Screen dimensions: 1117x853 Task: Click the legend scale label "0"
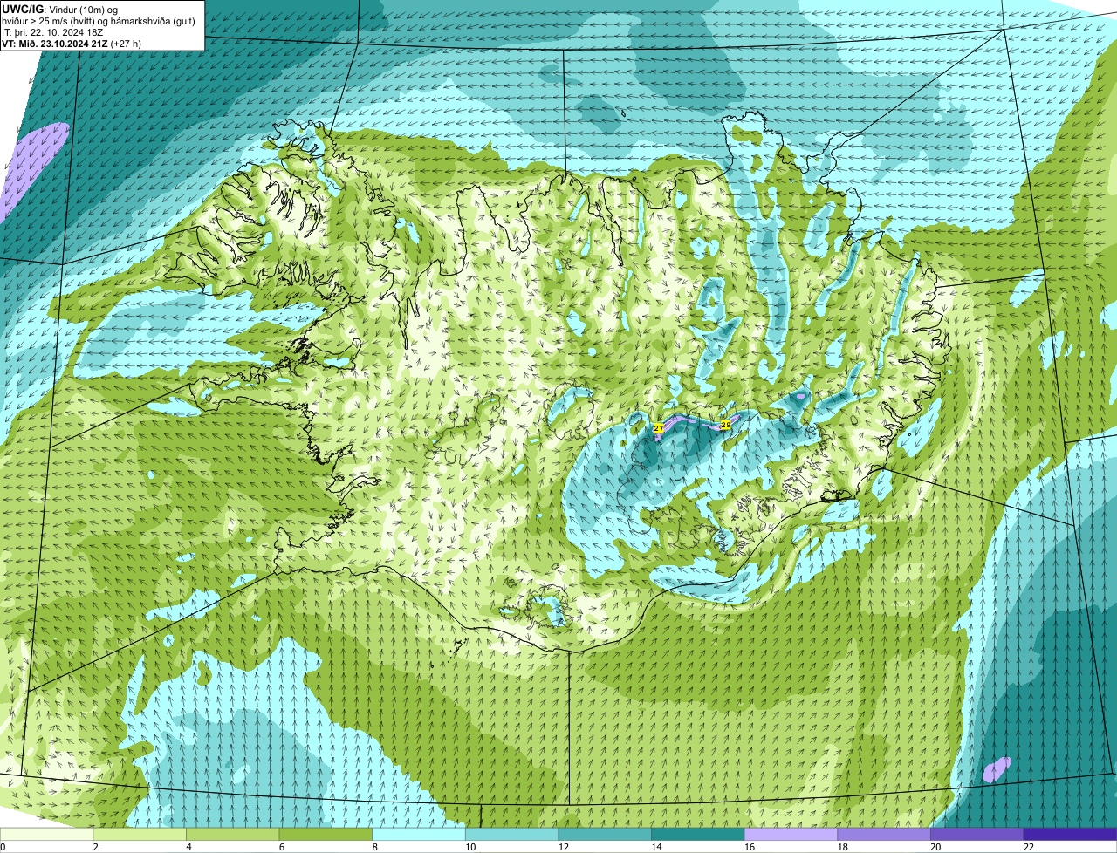point(3,847)
